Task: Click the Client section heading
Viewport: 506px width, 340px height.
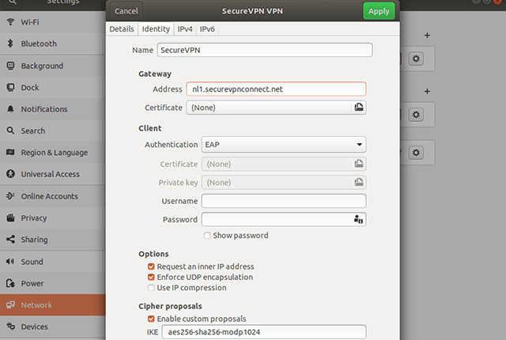Action: point(149,128)
